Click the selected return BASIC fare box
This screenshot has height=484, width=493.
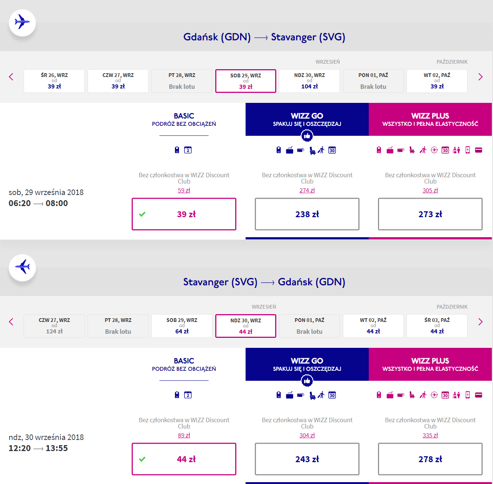[184, 459]
